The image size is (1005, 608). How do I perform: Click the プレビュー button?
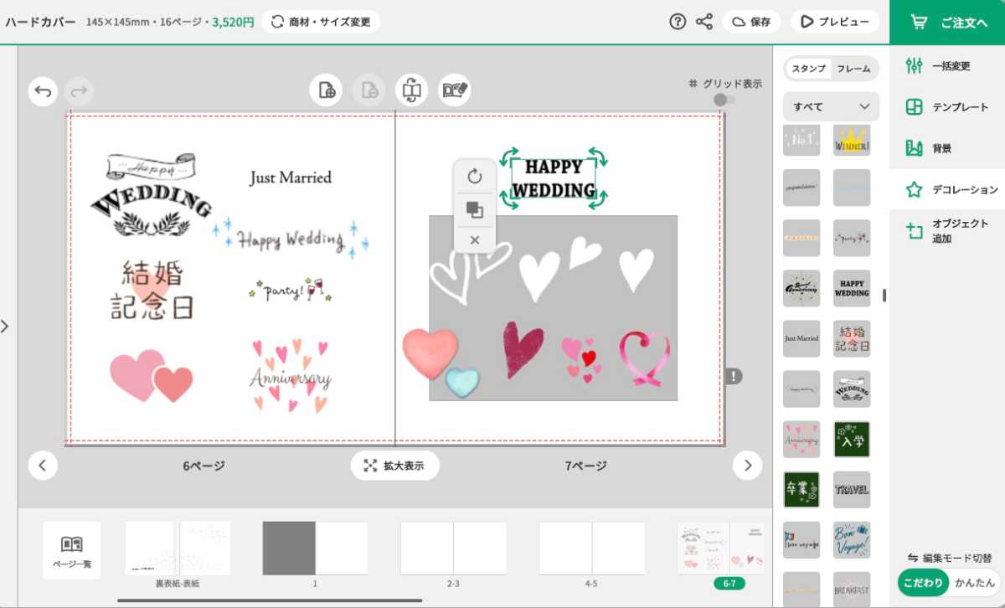(834, 22)
